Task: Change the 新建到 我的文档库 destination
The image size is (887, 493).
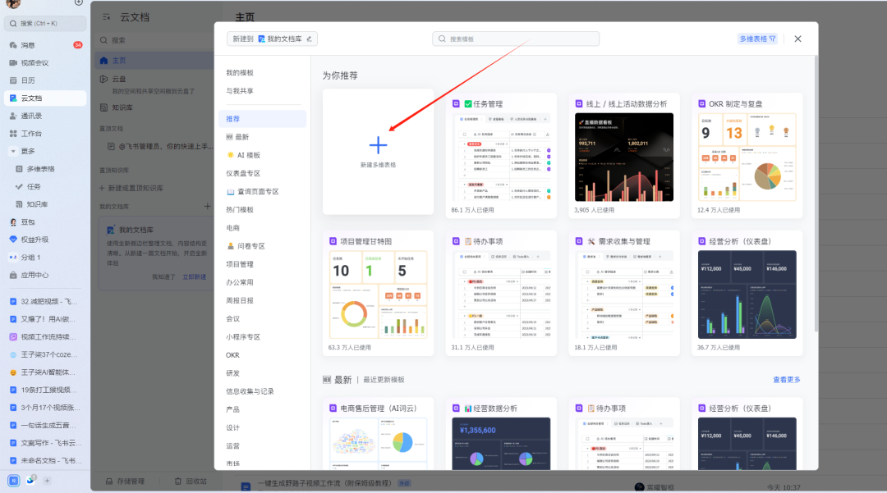Action: pos(272,39)
